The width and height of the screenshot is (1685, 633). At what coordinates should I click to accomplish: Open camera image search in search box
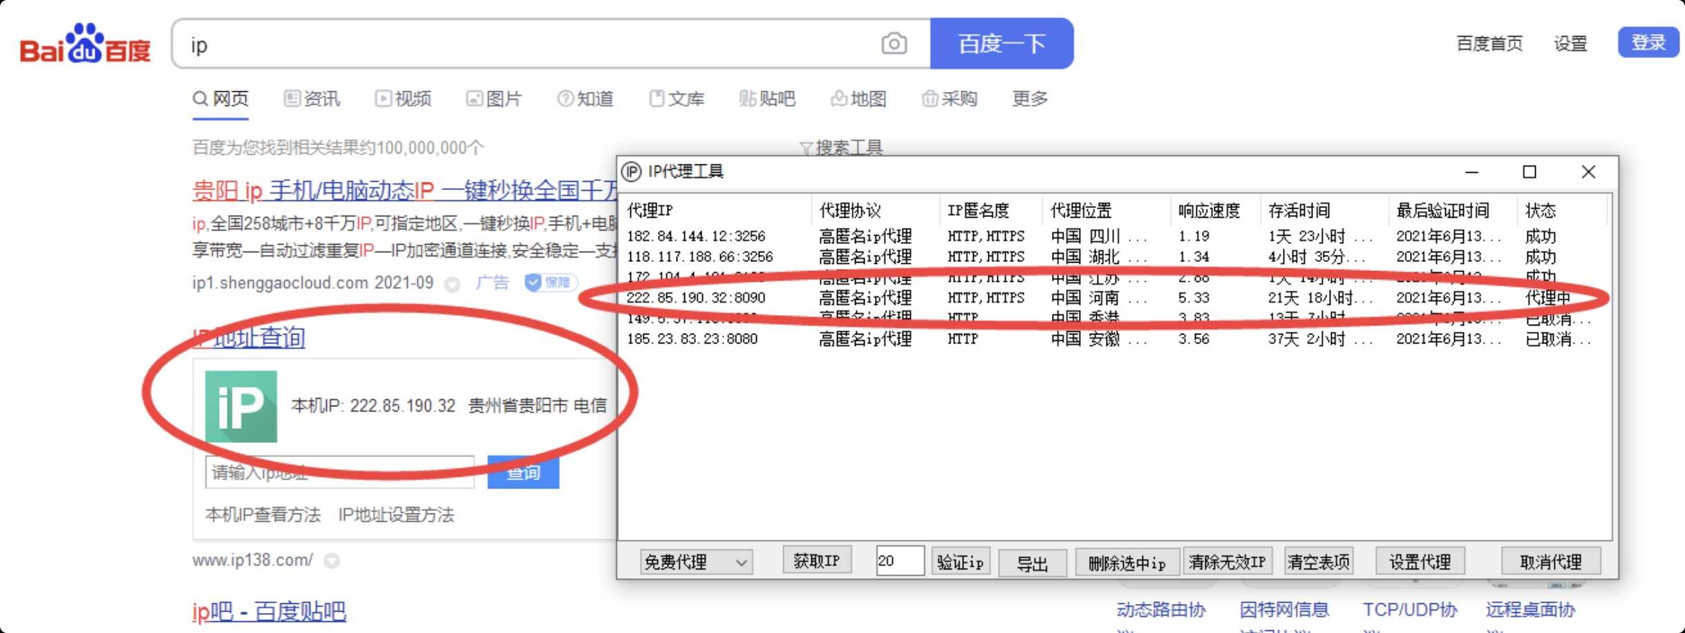click(894, 44)
